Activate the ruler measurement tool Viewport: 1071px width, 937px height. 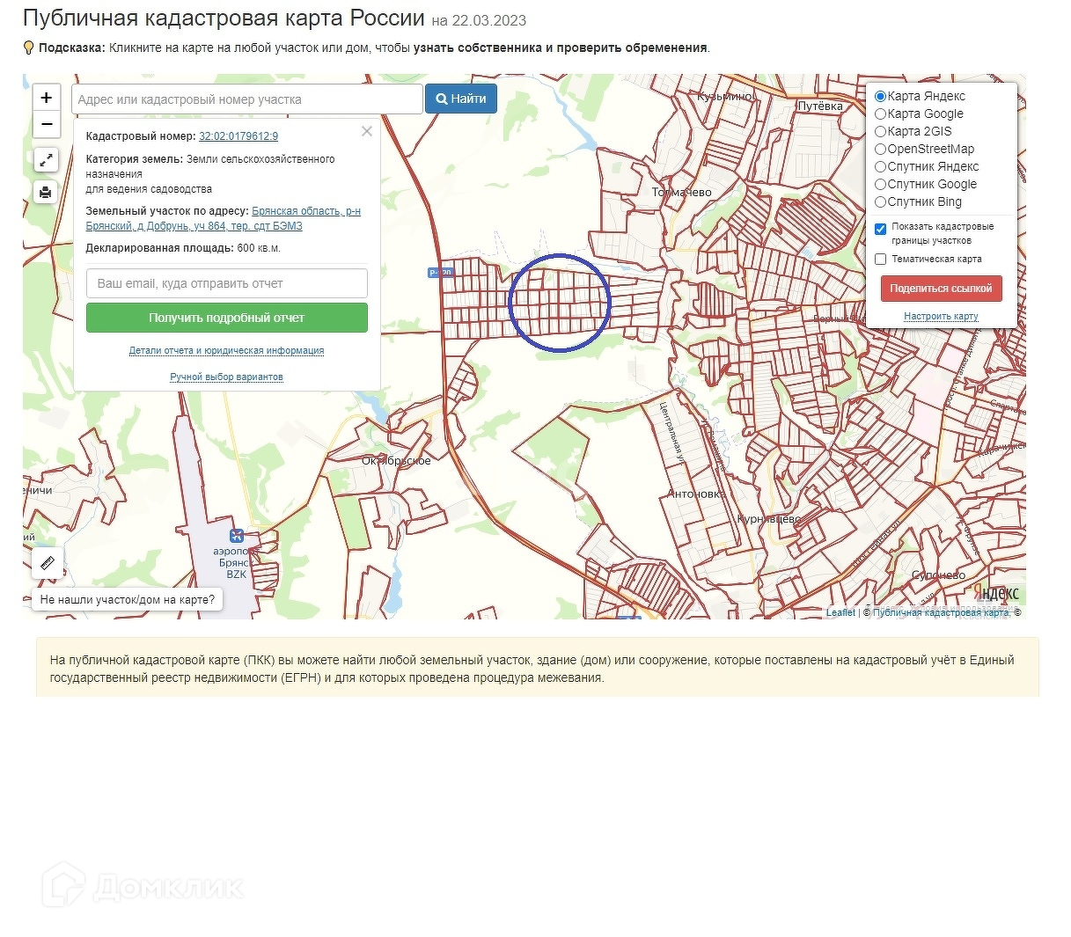point(48,564)
